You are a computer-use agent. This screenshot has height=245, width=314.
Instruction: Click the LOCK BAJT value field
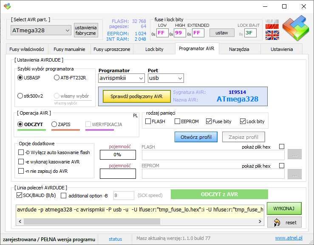tap(250, 33)
